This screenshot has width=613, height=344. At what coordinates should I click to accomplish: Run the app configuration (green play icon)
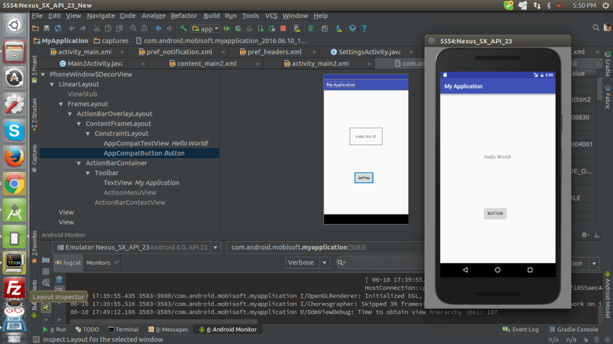[x=227, y=28]
